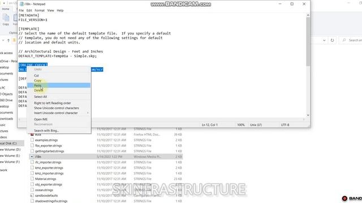
Task: Open New Volume (F:) in navigation pane
Action: [10, 162]
